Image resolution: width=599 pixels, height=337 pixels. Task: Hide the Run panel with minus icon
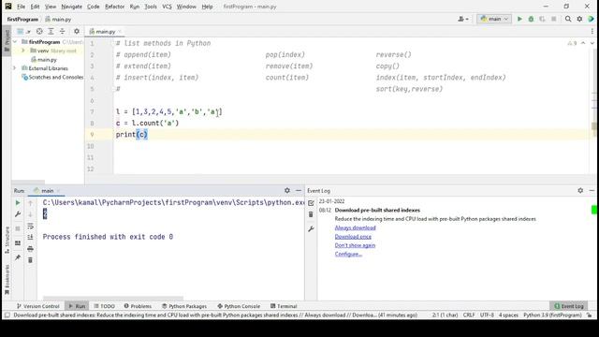click(x=299, y=190)
